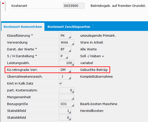Viewport: 148px width, 122px height.
Task: Open the Klassifizierung PK value dropdown
Action: point(65,36)
